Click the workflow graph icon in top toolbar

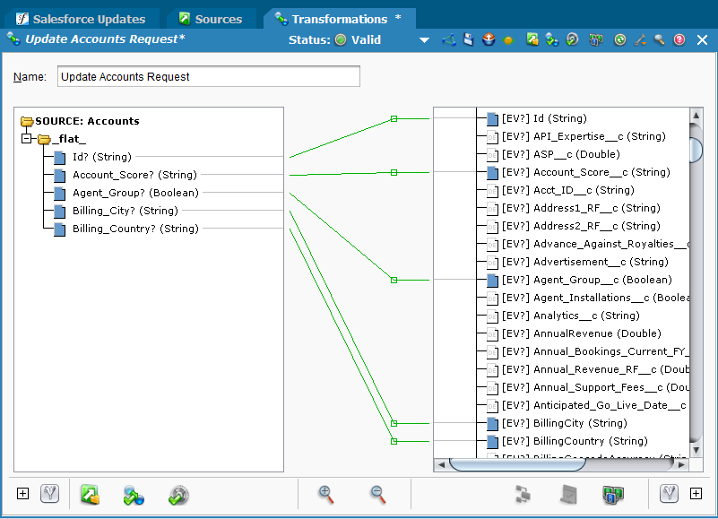point(449,40)
